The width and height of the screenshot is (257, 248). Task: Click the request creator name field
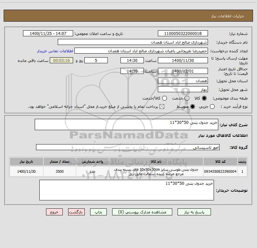pyautogui.click(x=141, y=51)
